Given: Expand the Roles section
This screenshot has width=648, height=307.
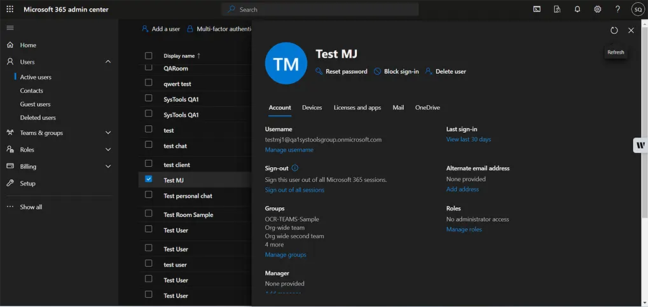Looking at the screenshot, I should [108, 149].
